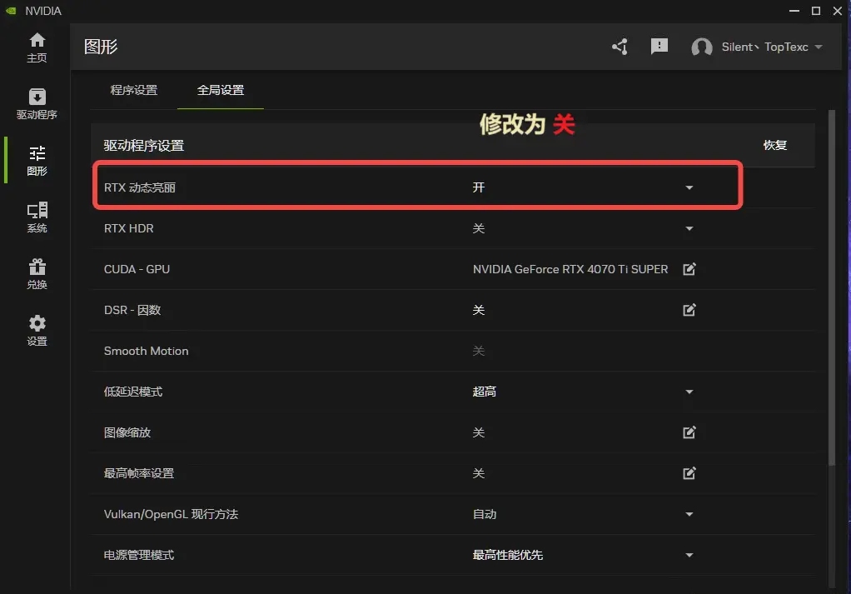
Task: Click the 关 value of RTX HDR
Action: 478,228
